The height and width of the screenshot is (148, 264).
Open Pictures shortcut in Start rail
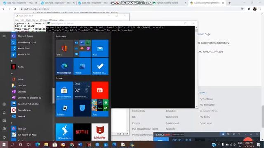coord(4,120)
